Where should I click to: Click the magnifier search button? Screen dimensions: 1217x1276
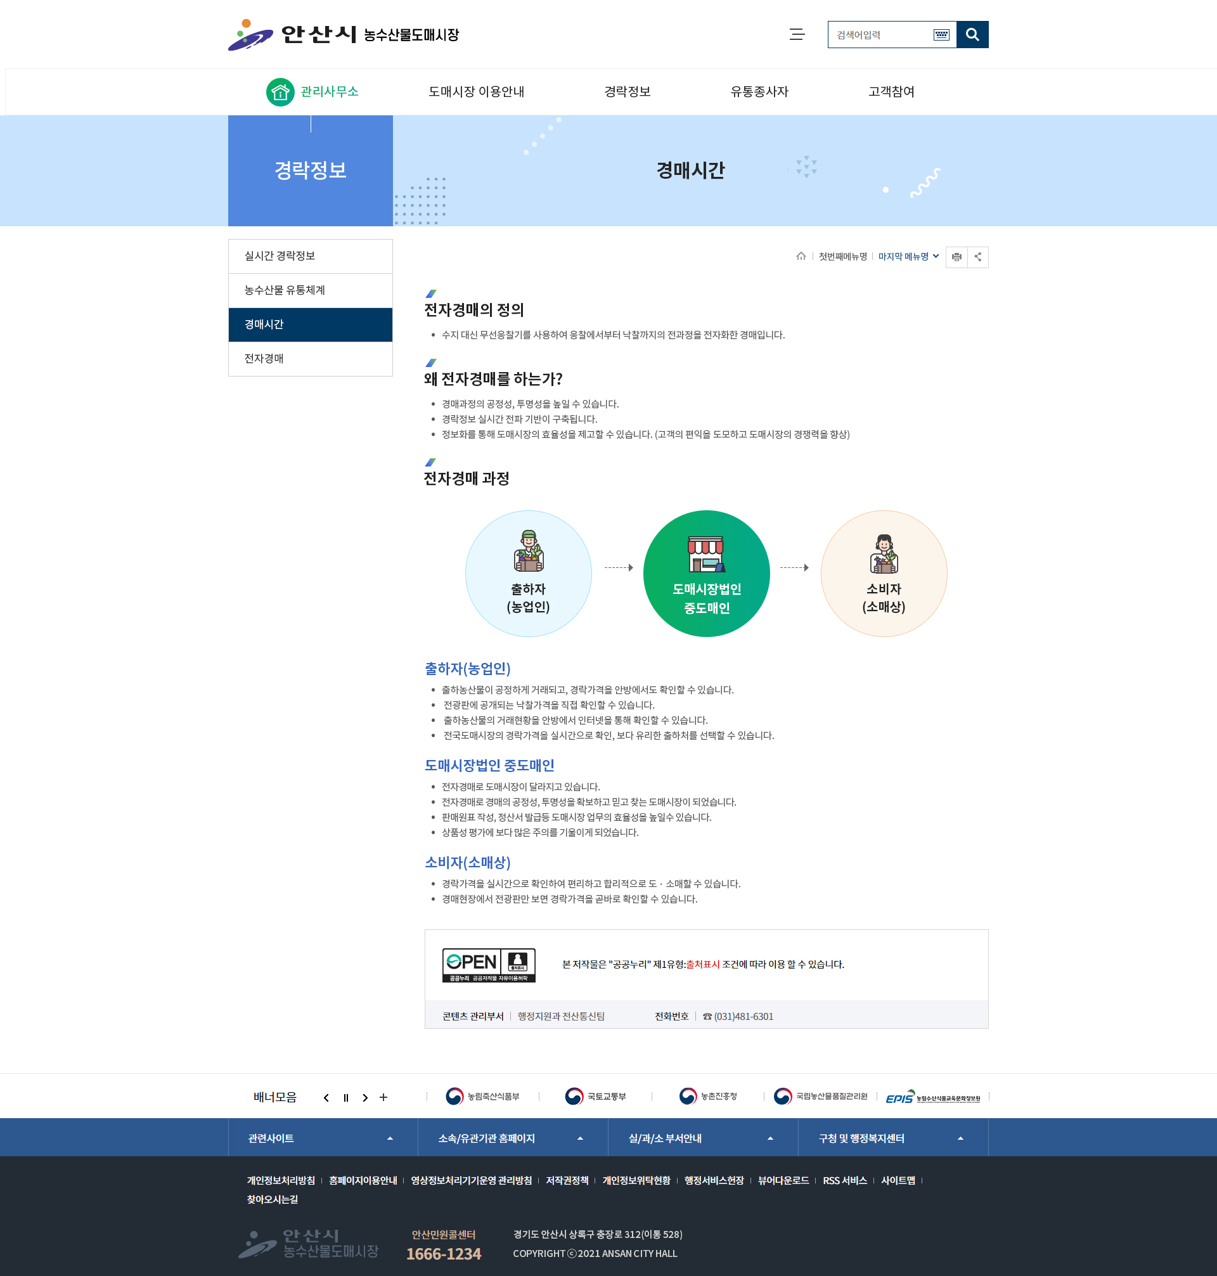tap(972, 34)
